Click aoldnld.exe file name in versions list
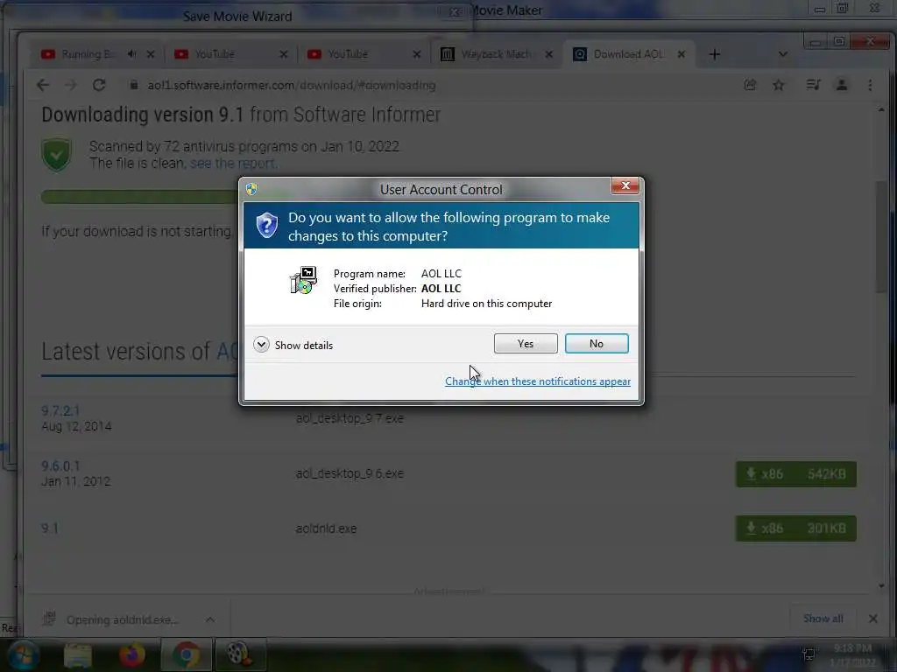Viewport: 897px width, 672px height. [x=326, y=528]
